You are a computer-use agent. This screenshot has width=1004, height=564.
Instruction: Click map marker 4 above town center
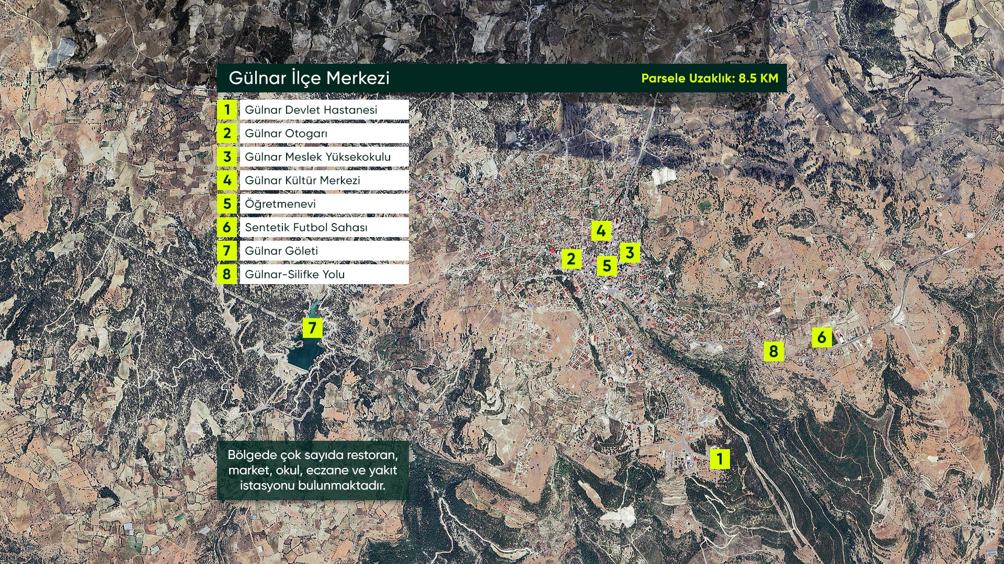(x=601, y=230)
